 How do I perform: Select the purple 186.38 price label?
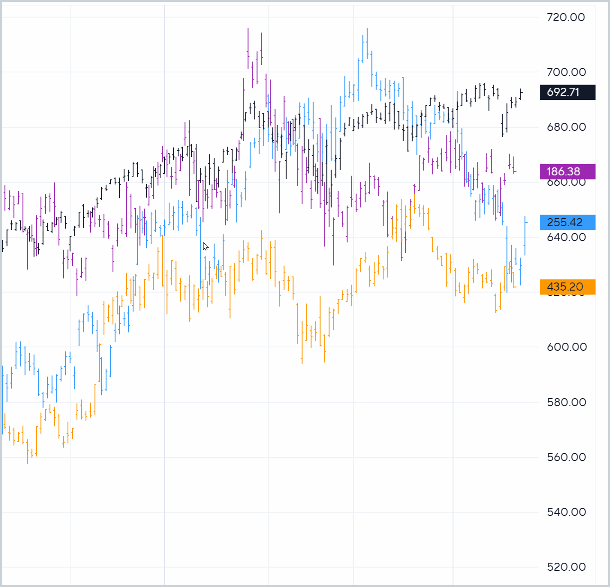tap(567, 172)
